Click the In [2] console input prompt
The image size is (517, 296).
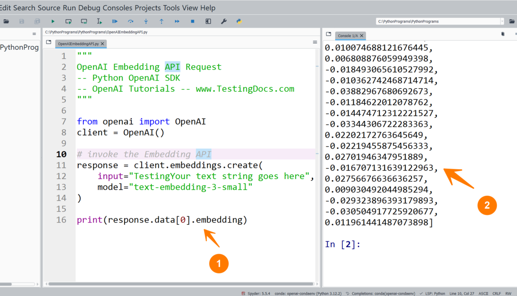342,244
